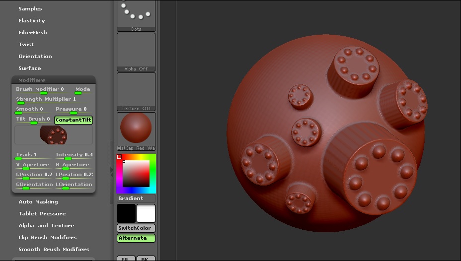
Task: Toggle the ConstantTilt button
Action: [74, 120]
